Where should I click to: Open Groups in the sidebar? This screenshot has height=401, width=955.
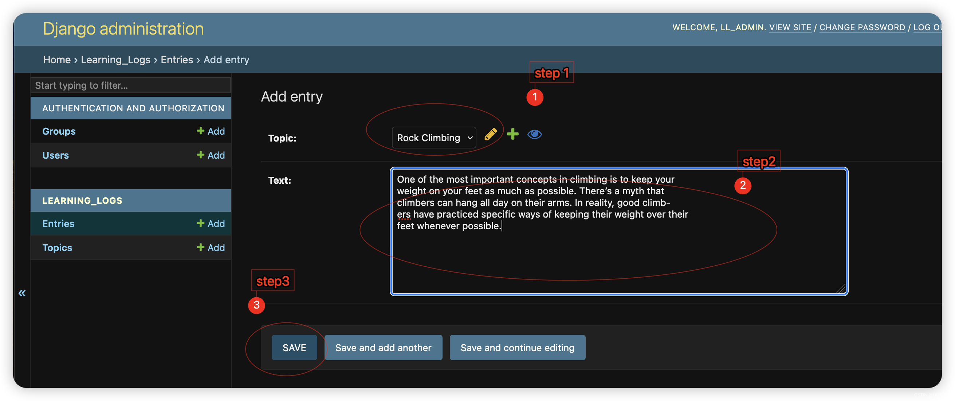point(59,131)
